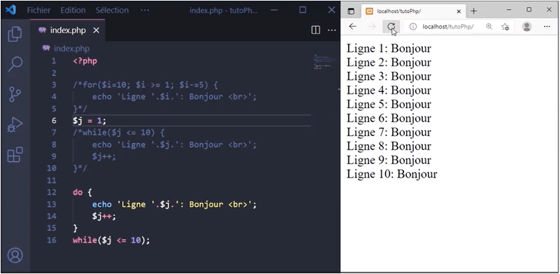Open the Fichier menu
This screenshot has height=274, width=560.
[38, 10]
